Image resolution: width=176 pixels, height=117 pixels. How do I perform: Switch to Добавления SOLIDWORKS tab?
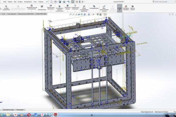coord(26,14)
